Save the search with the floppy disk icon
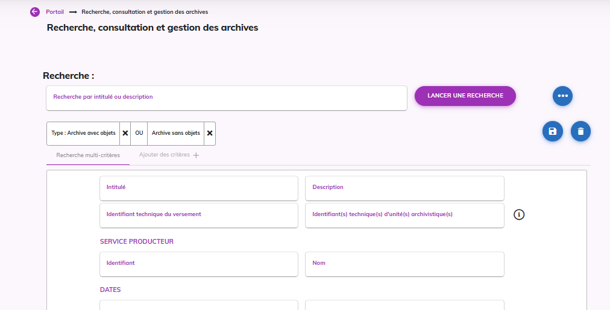This screenshot has width=610, height=310. click(552, 131)
